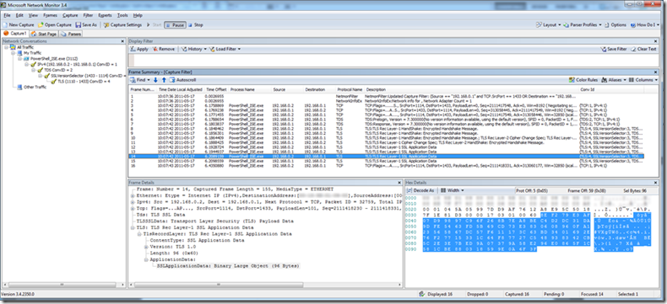Switch to the Parsers tab
Viewport: 667px width, 304px height.
[x=72, y=34]
